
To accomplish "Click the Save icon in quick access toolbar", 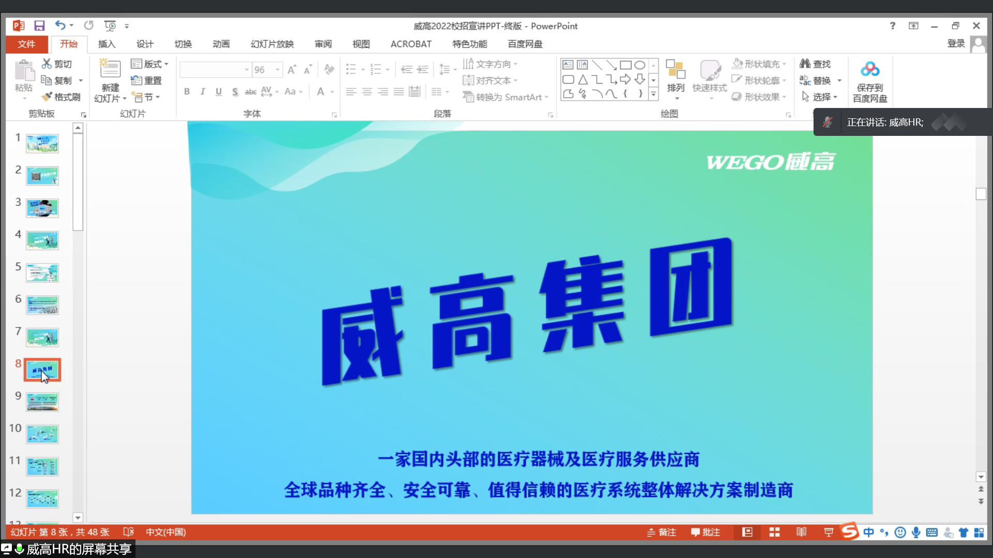I will pyautogui.click(x=39, y=25).
